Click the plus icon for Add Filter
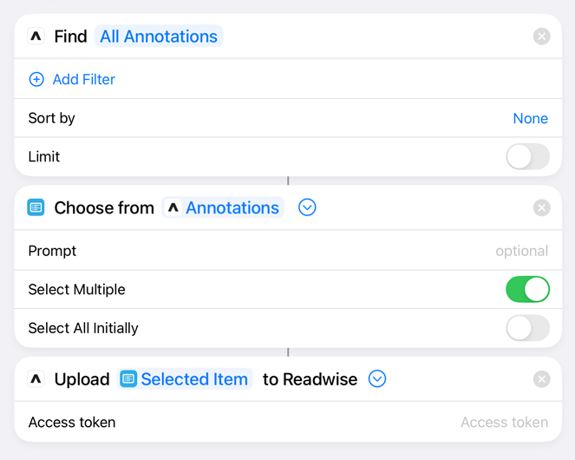The height and width of the screenshot is (460, 575). click(36, 79)
